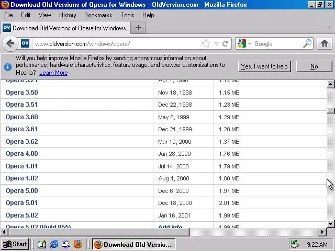Click the 'May 6, 1999' date cell
The width and height of the screenshot is (335, 251).
[174, 117]
